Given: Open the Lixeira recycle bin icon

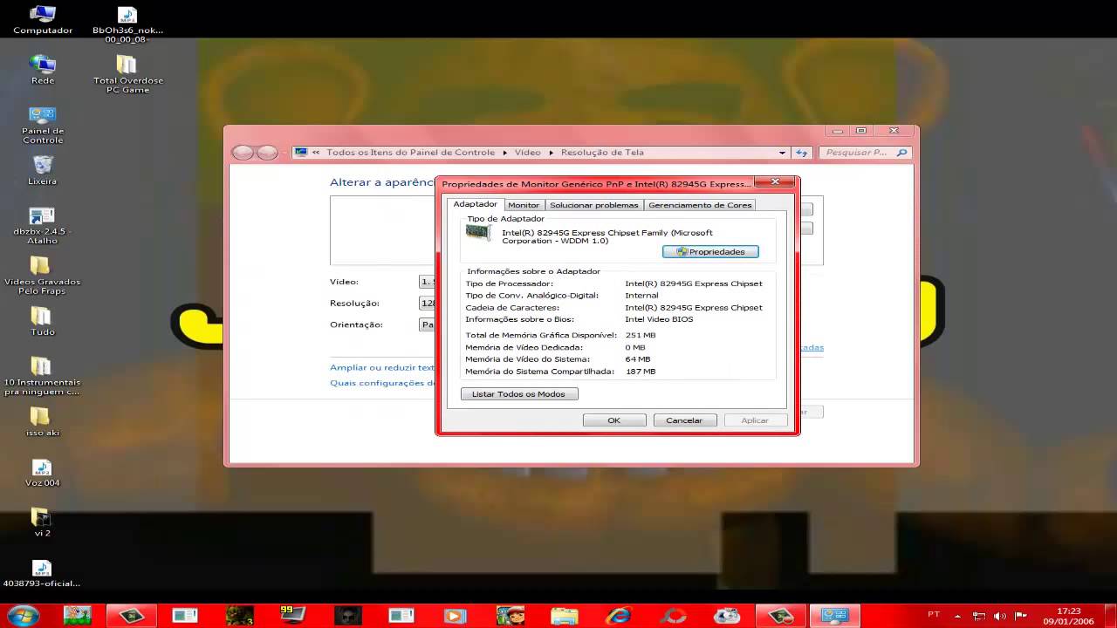Looking at the screenshot, I should (43, 170).
